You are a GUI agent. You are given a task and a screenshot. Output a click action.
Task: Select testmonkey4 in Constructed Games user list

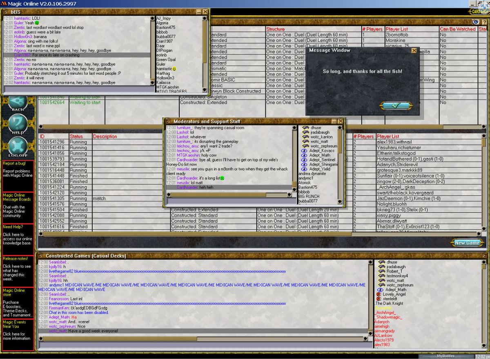tap(396, 276)
